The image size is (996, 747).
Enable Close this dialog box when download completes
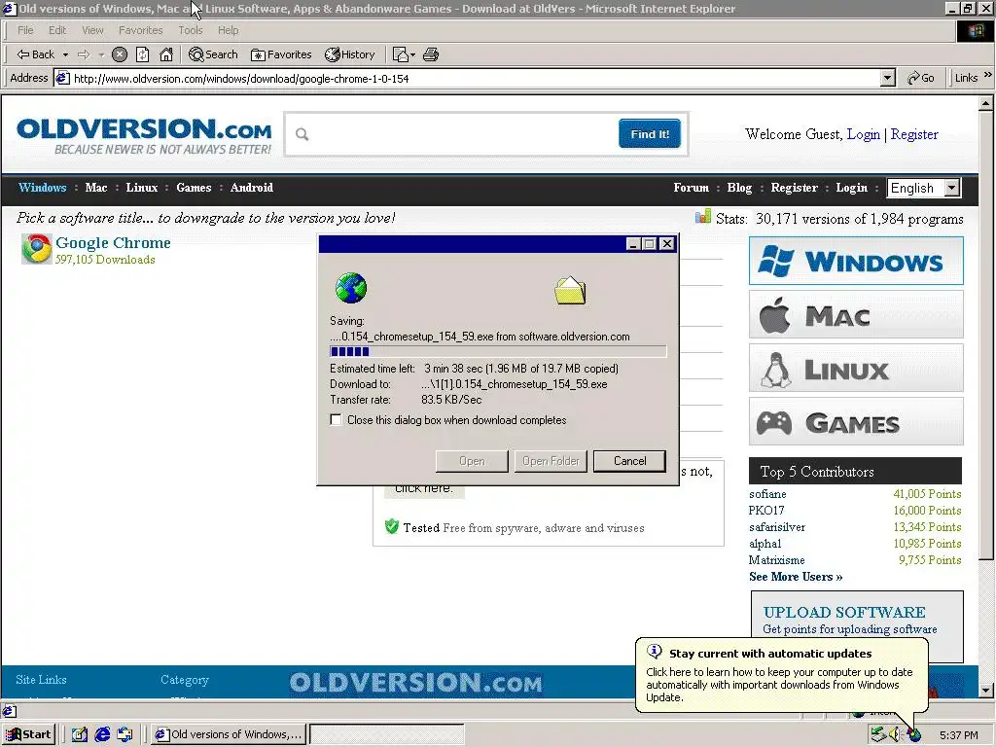coord(336,420)
